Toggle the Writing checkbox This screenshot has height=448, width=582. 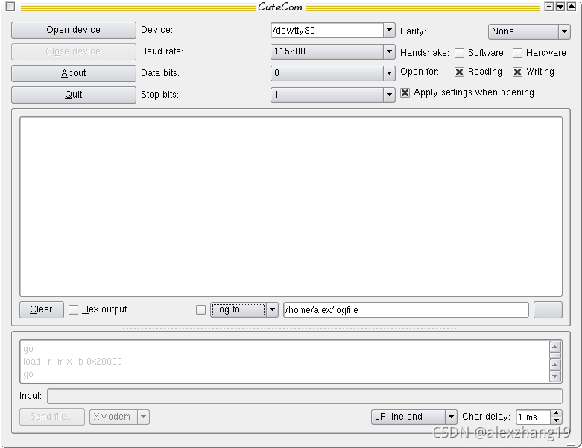(517, 72)
